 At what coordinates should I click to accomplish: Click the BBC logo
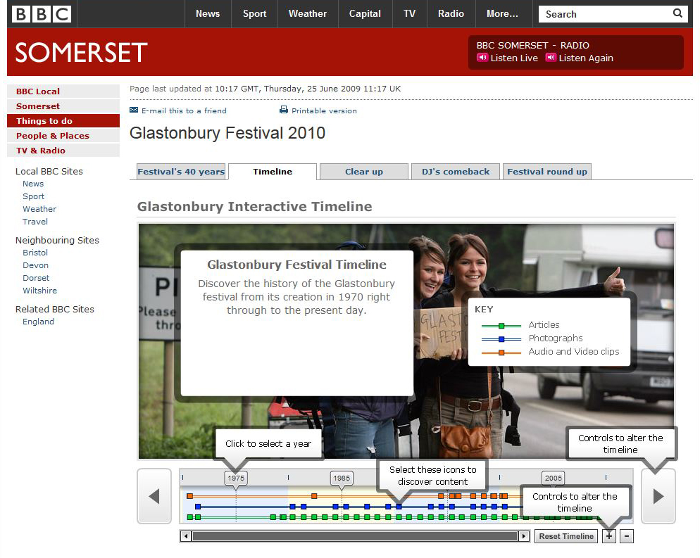pyautogui.click(x=42, y=14)
